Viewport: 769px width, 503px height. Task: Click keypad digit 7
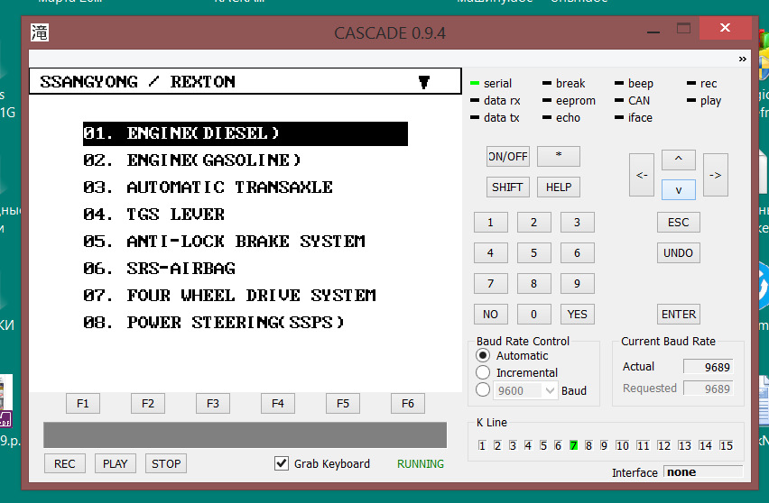point(490,284)
